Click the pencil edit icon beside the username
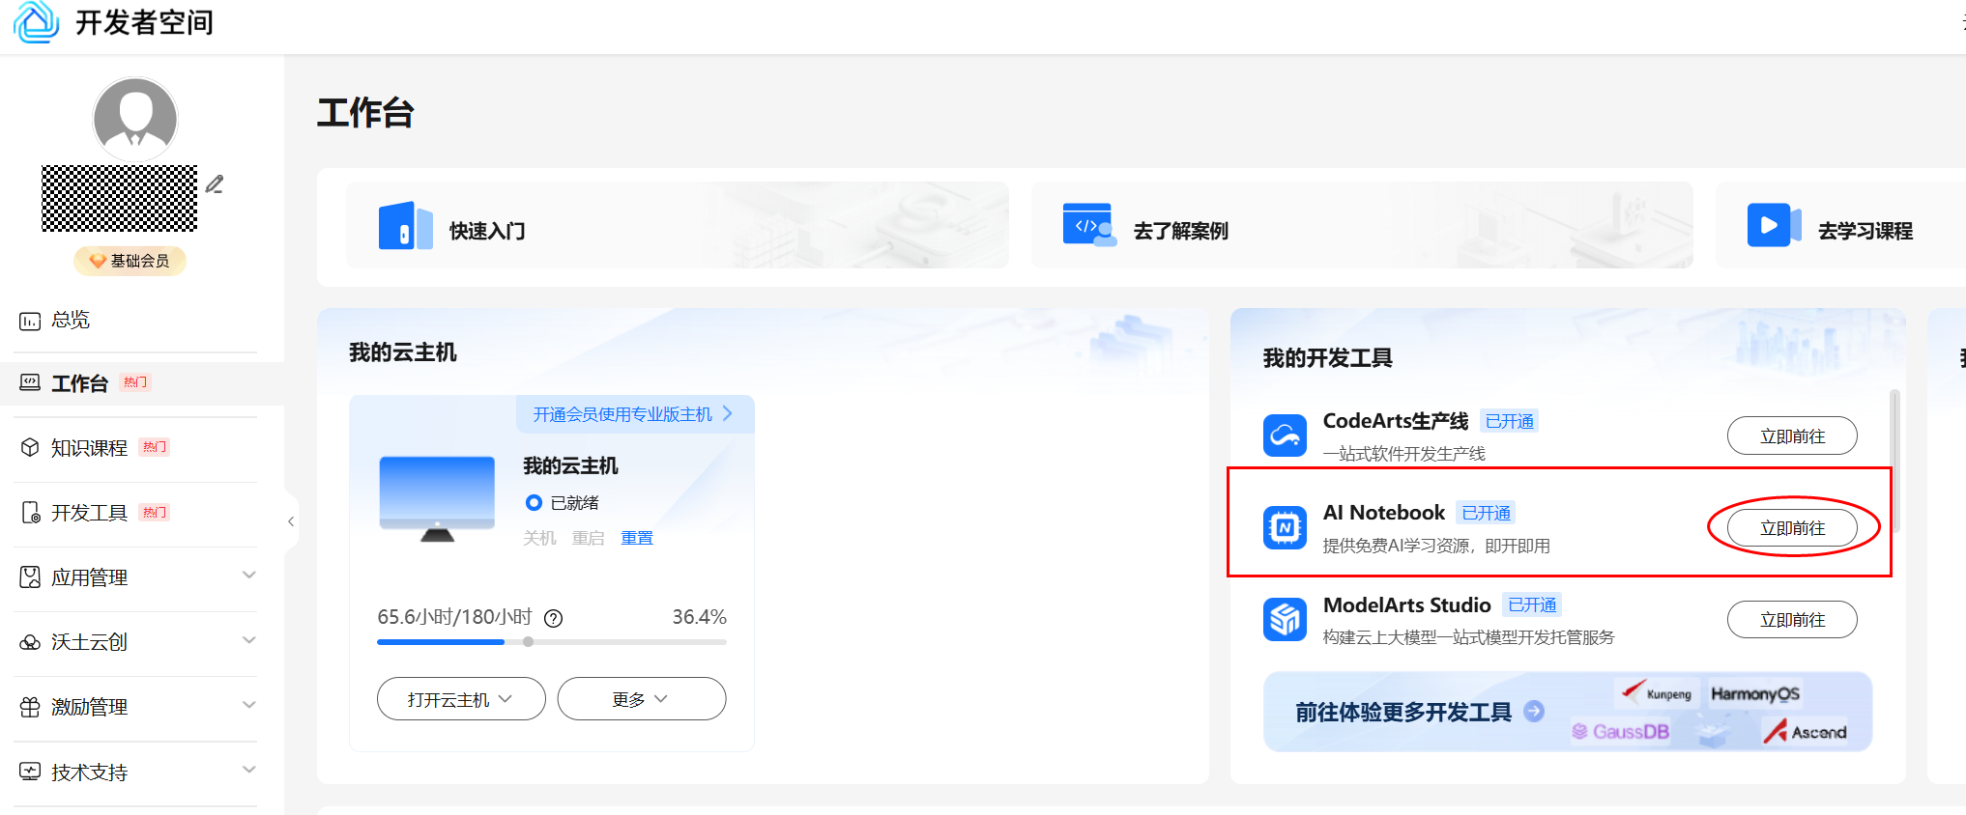Viewport: 1966px width, 815px height. pyautogui.click(x=215, y=183)
